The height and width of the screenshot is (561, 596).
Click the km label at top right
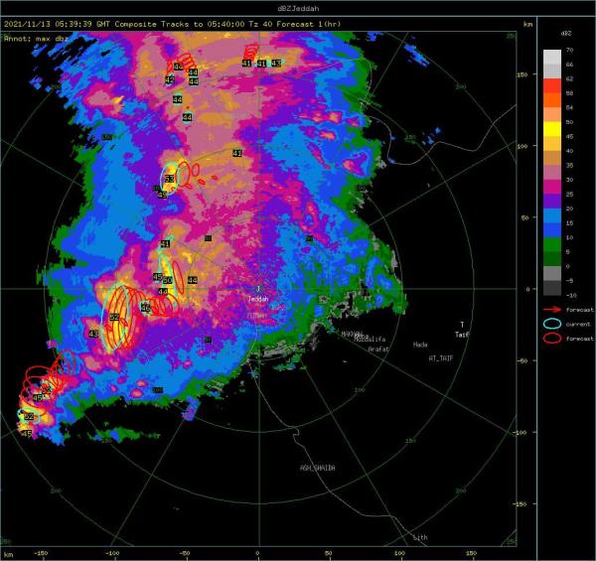coord(528,24)
